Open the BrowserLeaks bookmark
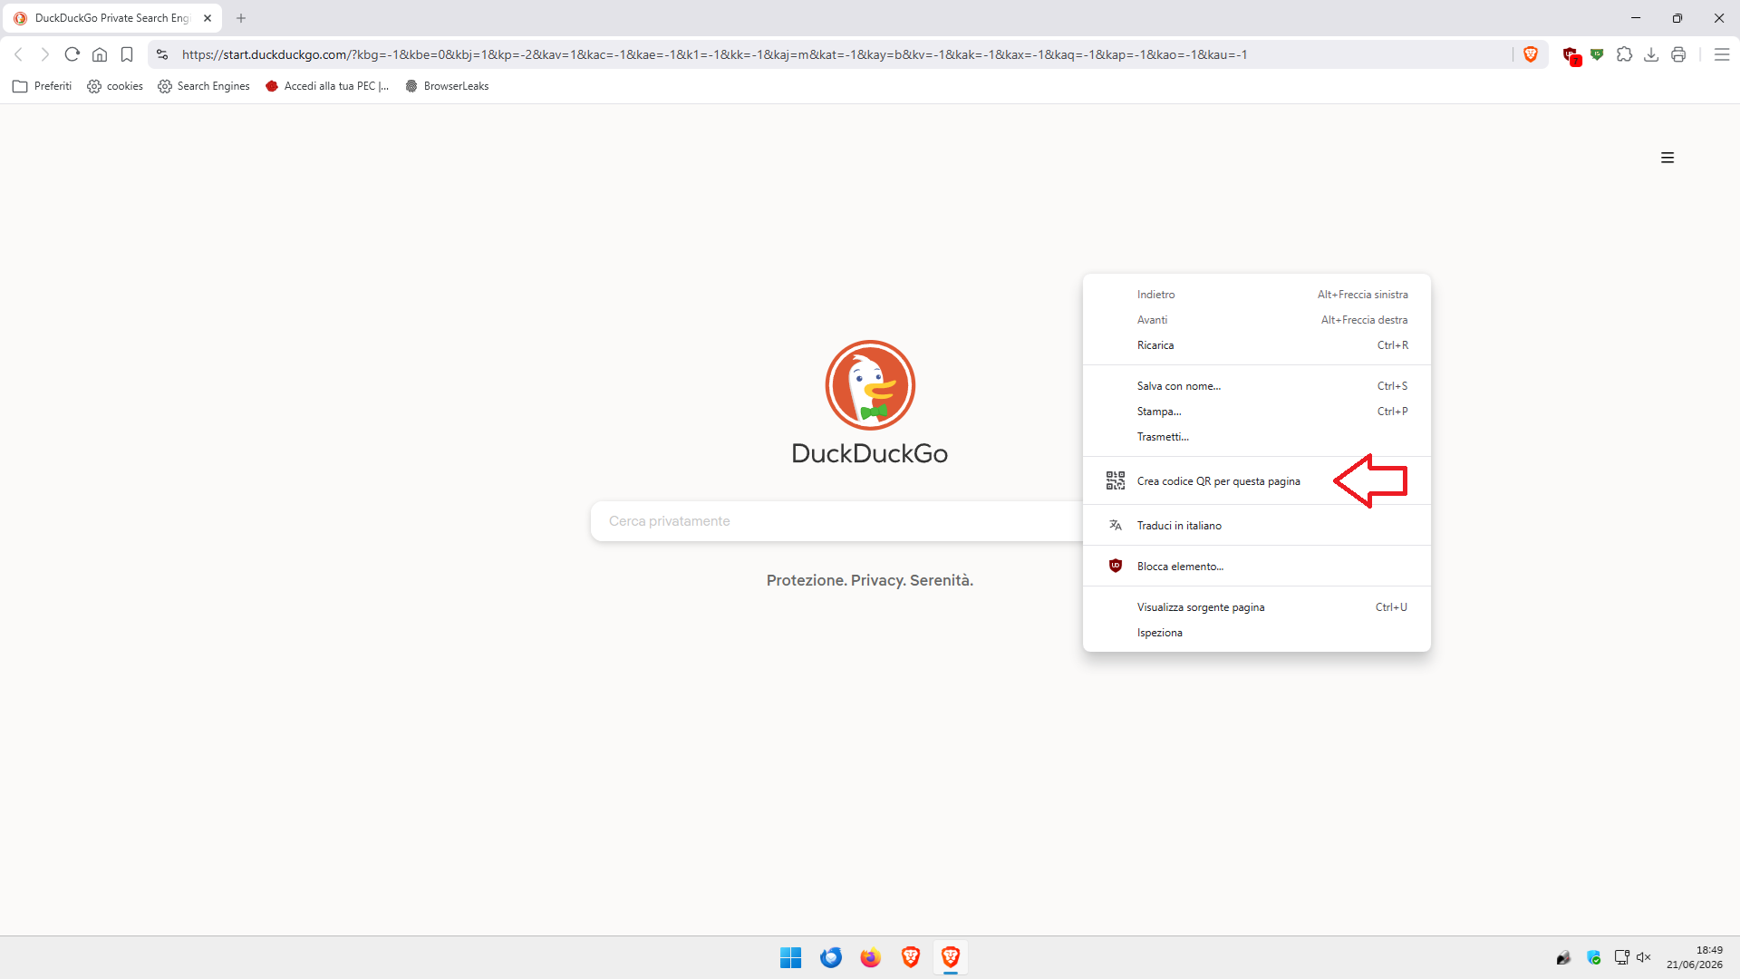Image resolution: width=1740 pixels, height=979 pixels. [447, 86]
